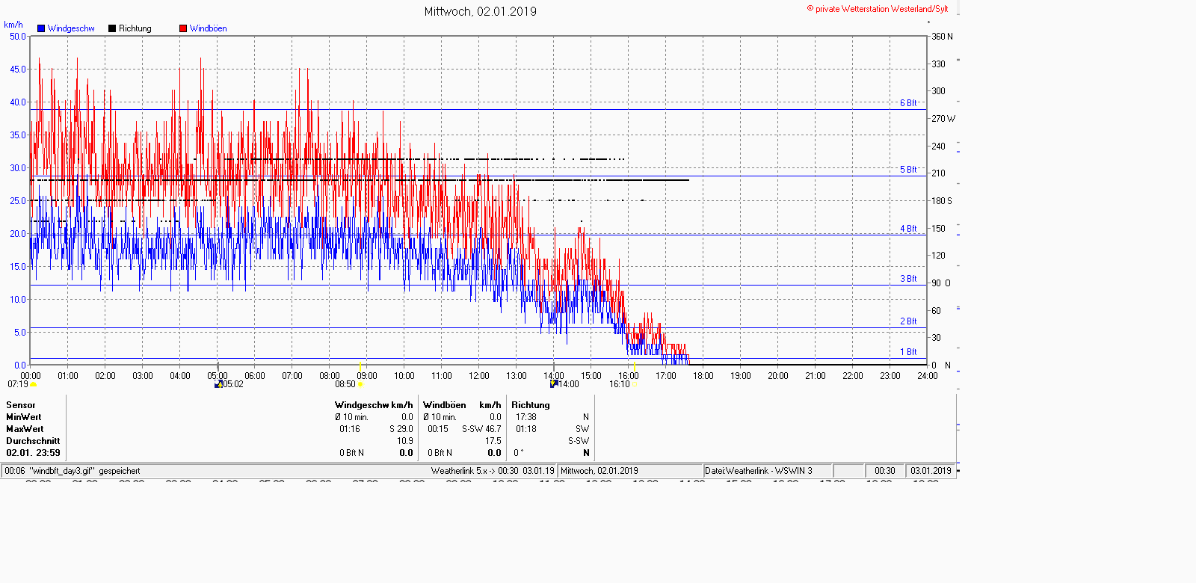Click the yellow sunrise icon beside 07:19
Image resolution: width=1196 pixels, height=583 pixels.
[33, 384]
